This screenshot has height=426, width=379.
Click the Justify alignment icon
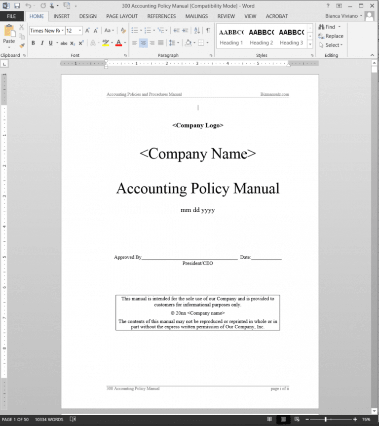click(x=161, y=43)
